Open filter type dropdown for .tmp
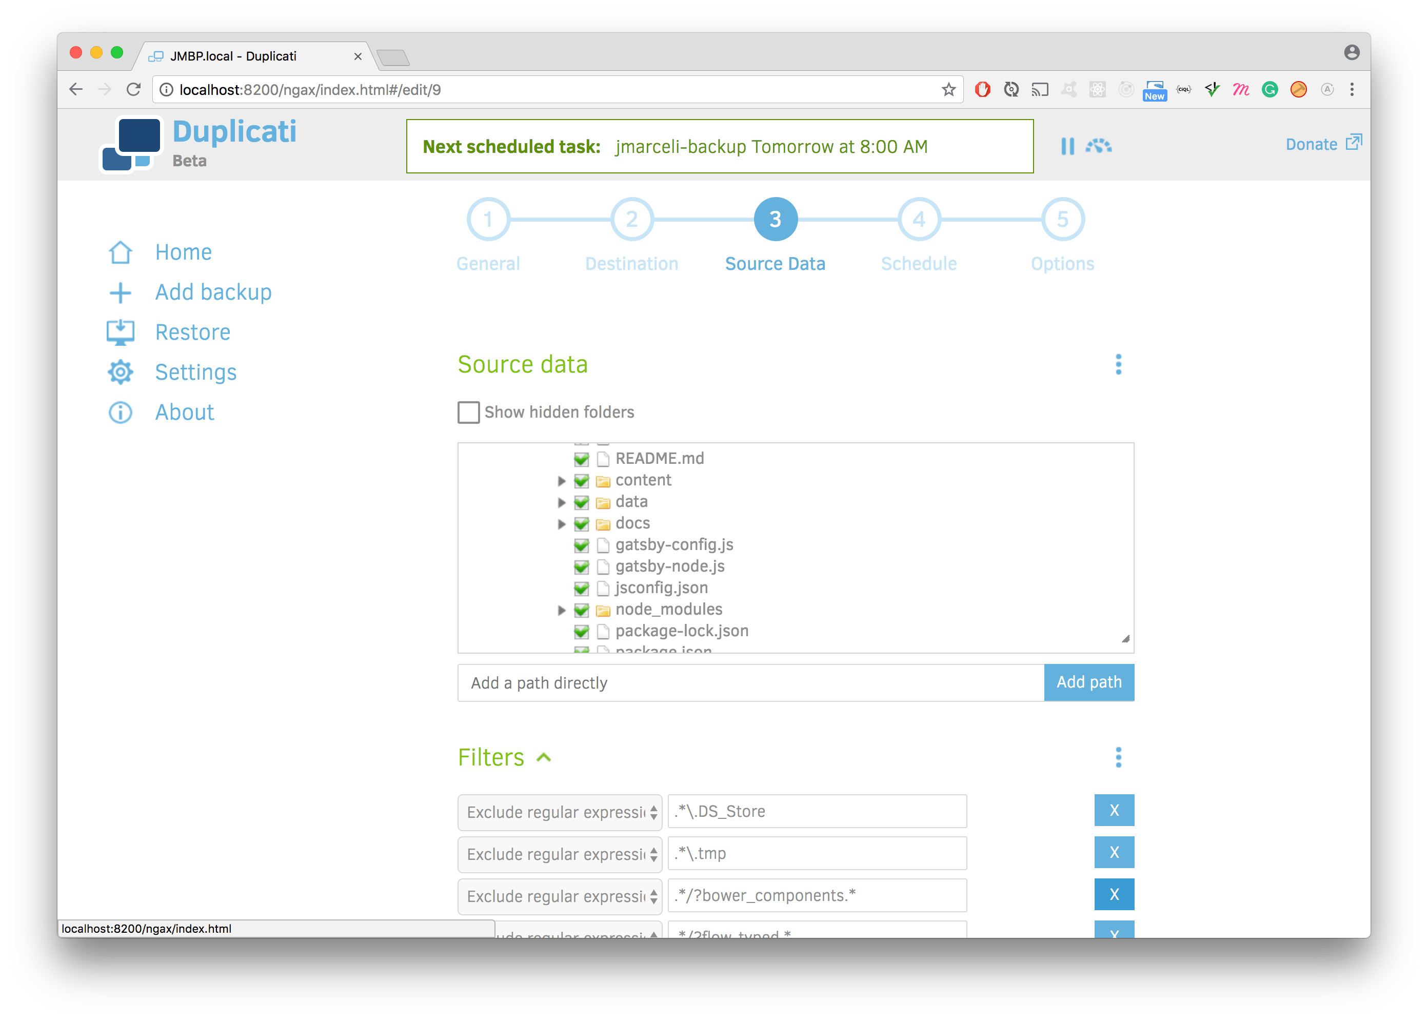 [560, 854]
